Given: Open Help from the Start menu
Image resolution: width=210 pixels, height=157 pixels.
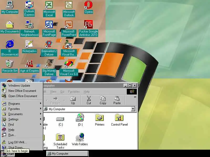Looking at the screenshot, I should tap(22, 130).
